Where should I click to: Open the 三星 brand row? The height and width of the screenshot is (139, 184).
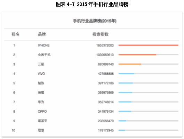tap(41, 64)
